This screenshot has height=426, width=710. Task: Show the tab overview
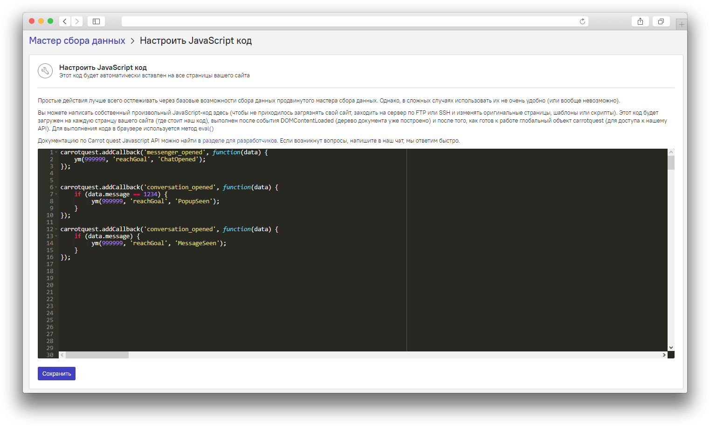click(661, 21)
